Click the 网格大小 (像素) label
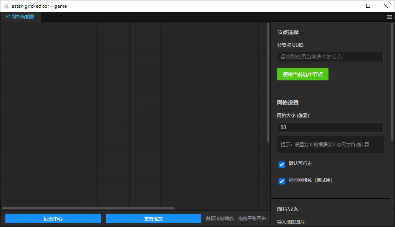The width and height of the screenshot is (395, 227). (294, 116)
